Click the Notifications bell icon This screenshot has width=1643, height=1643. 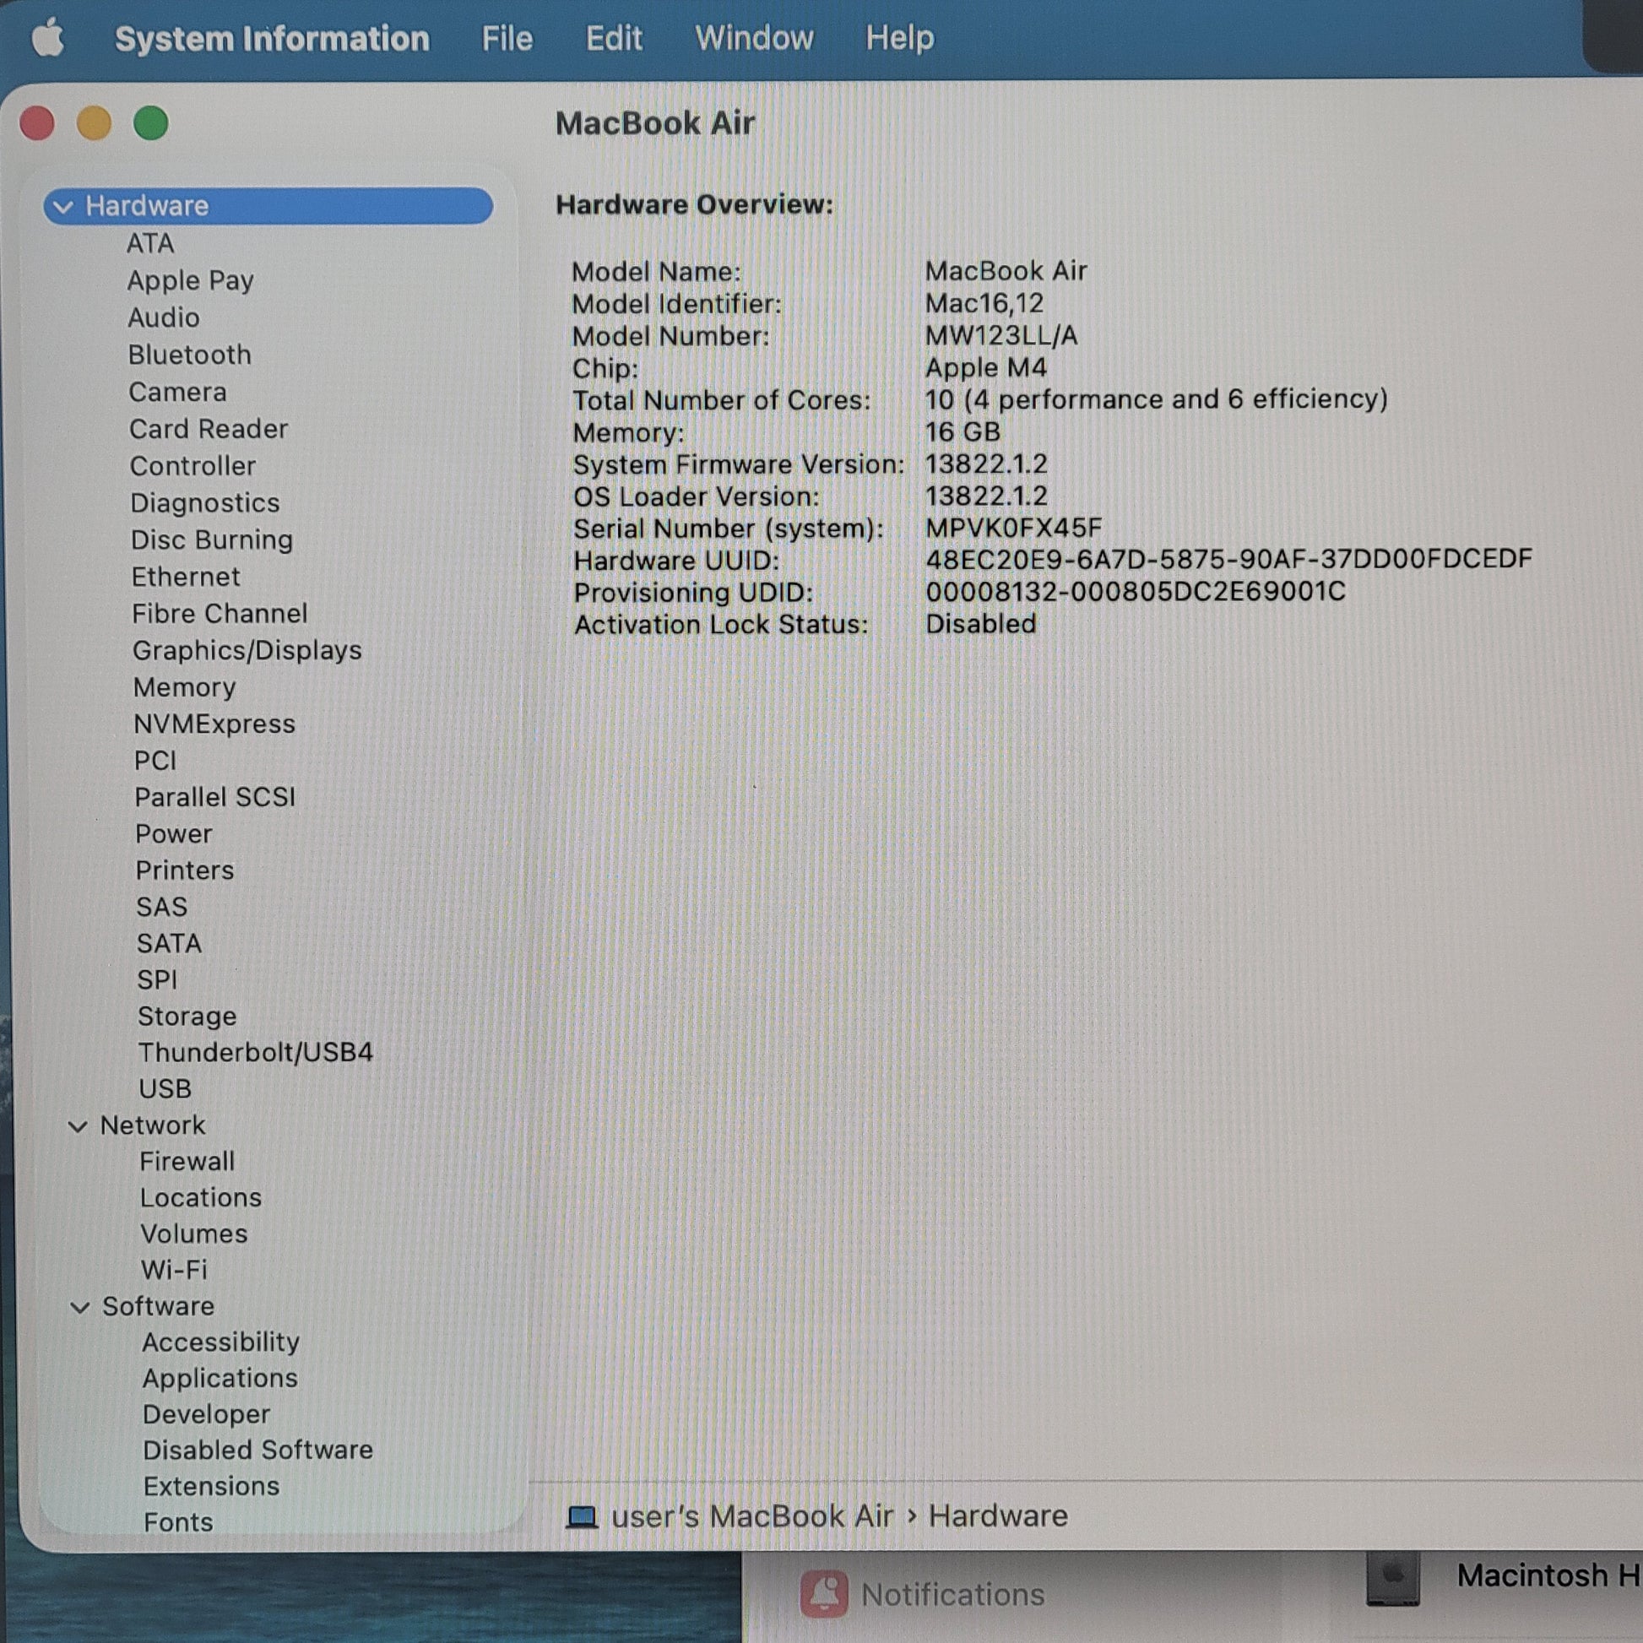point(823,1594)
